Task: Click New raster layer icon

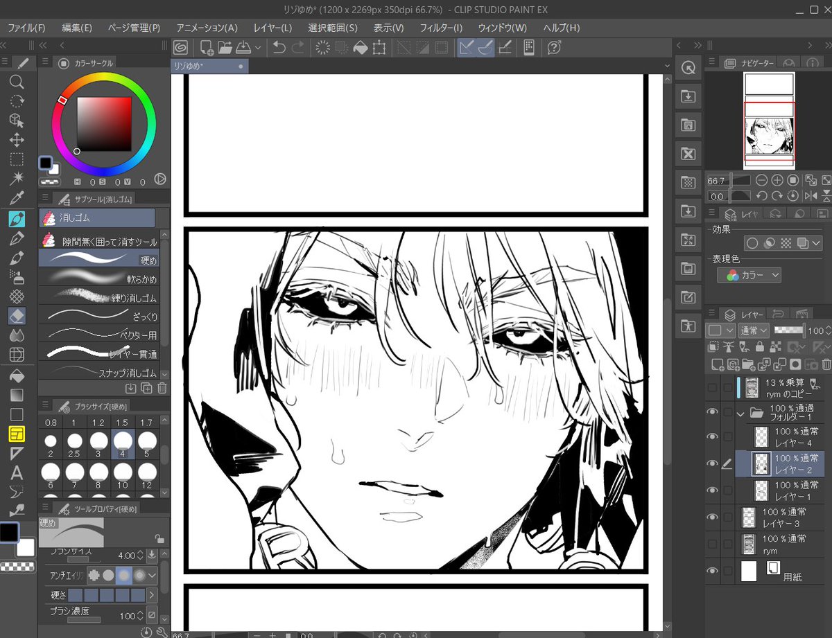Action: click(x=718, y=364)
